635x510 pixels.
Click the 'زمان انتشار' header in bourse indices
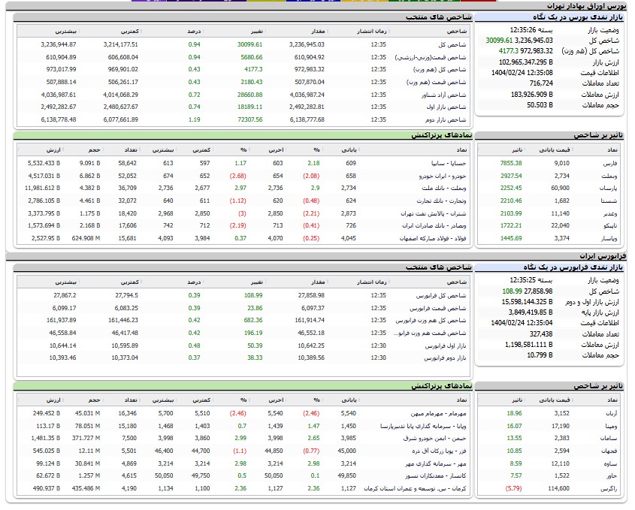[x=372, y=31]
